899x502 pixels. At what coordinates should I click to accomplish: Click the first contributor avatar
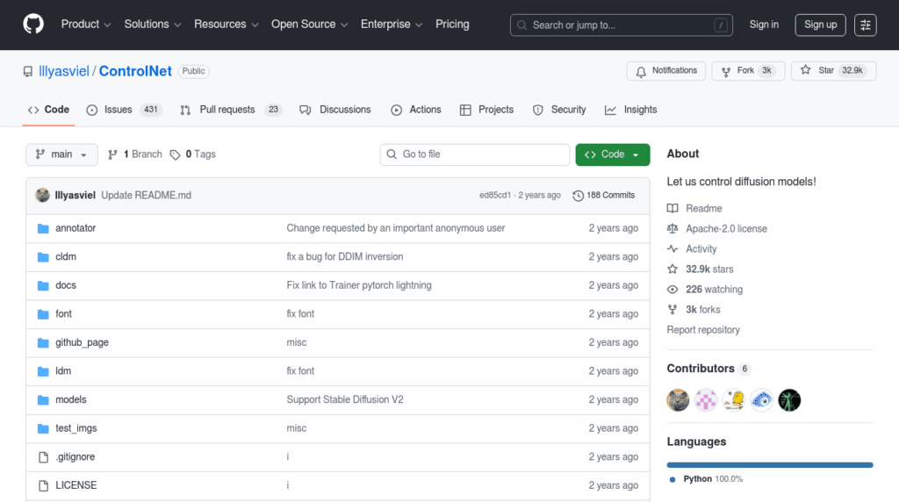tap(678, 400)
